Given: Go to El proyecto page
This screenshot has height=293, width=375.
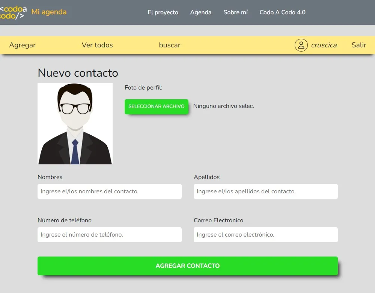Looking at the screenshot, I should click(163, 12).
